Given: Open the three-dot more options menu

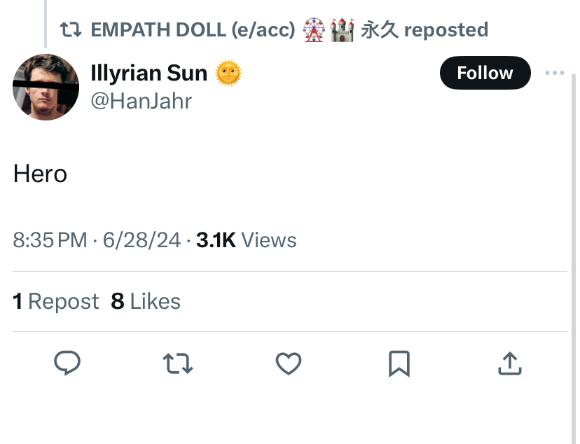Looking at the screenshot, I should 555,73.
